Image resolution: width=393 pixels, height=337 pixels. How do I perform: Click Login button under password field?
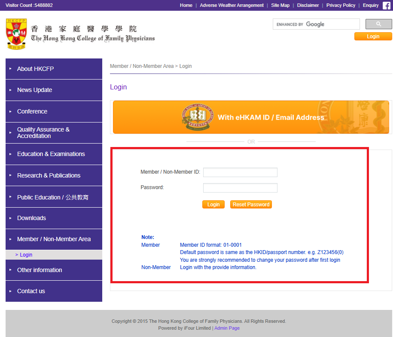click(213, 204)
